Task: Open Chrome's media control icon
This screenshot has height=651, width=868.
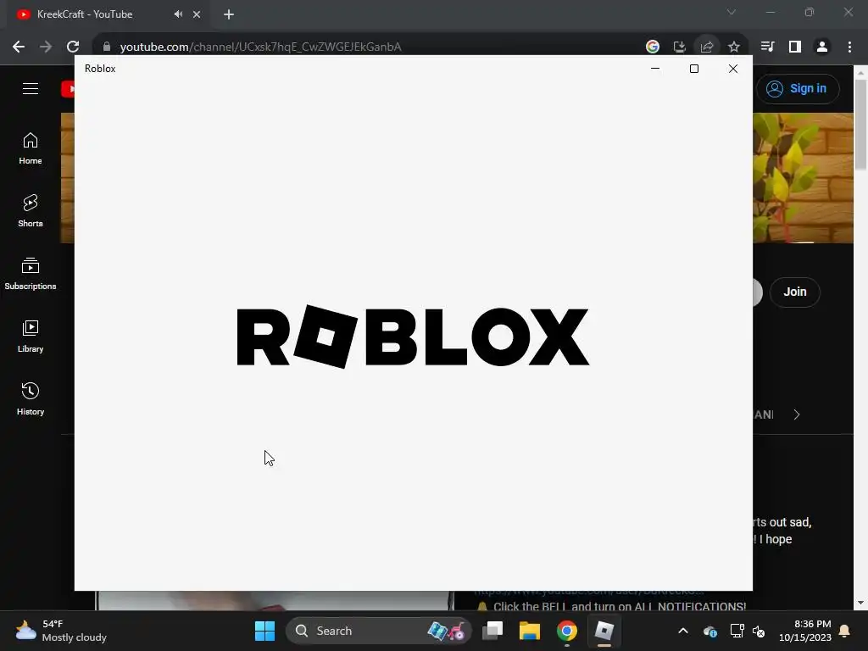Action: pos(767,47)
